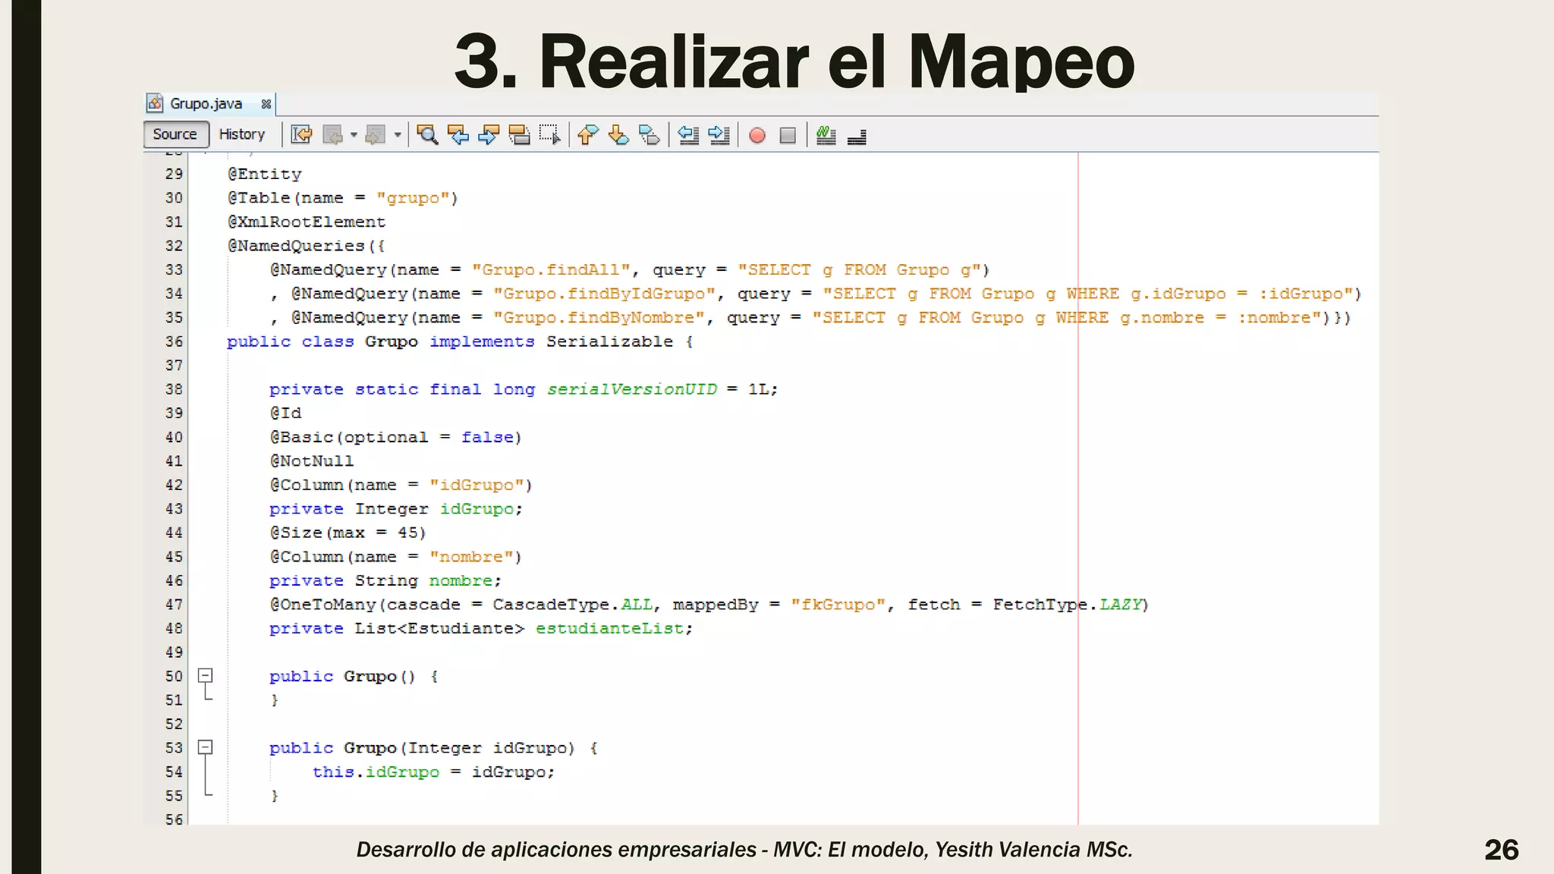The width and height of the screenshot is (1554, 874).
Task: Click the "Grupo.findByIdGrupo" string
Action: pos(604,294)
